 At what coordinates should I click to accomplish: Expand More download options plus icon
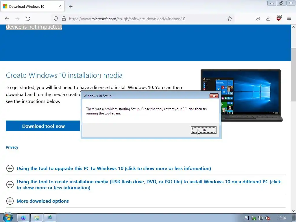pos(10,201)
